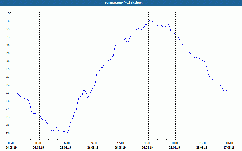Viewport: 242px width, 151px height.
Task: Select the 27.08.19 date label
Action: coord(229,147)
